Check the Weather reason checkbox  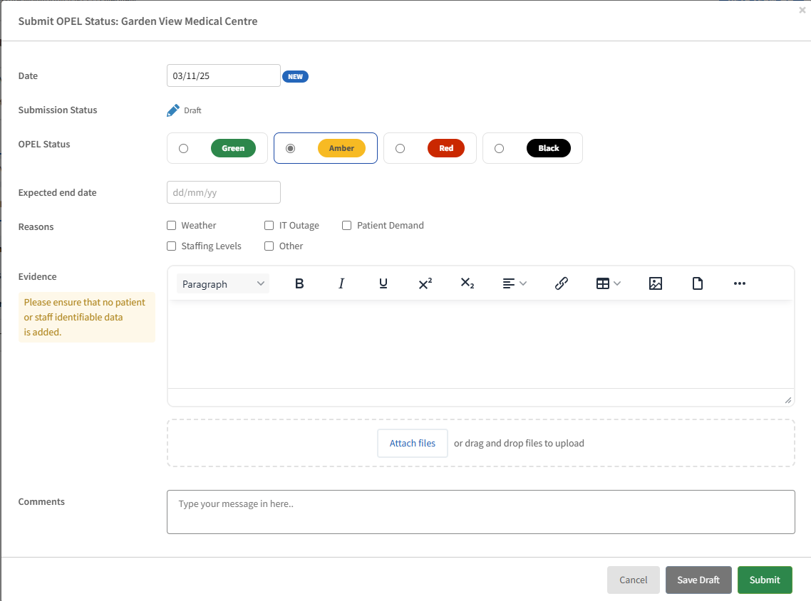tap(171, 225)
